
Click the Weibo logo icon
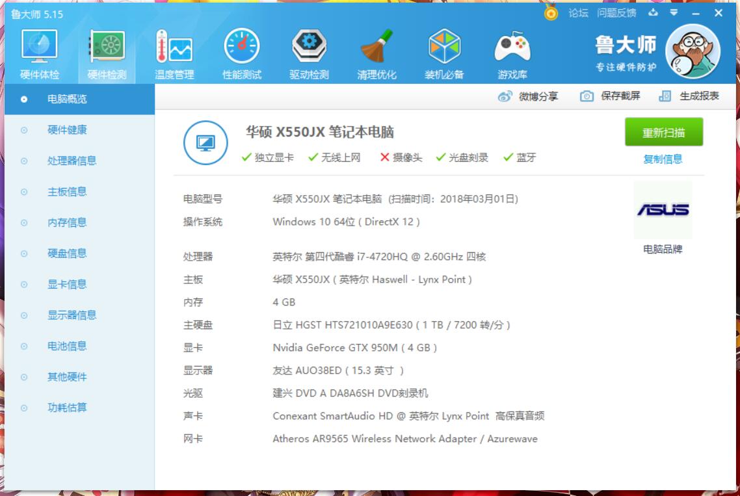tap(505, 96)
